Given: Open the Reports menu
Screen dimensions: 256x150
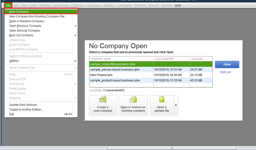Looking at the screenshot, I should tap(153, 5).
